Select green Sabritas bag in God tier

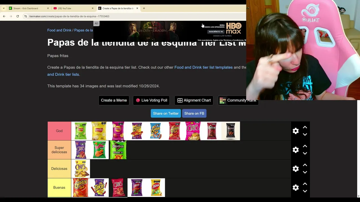81,131
